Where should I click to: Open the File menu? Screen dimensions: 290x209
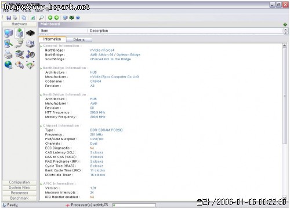coord(6,11)
